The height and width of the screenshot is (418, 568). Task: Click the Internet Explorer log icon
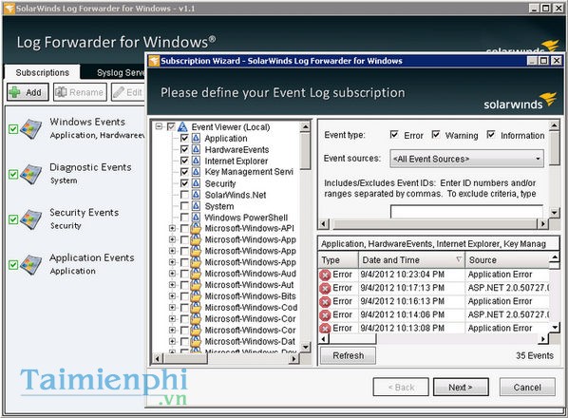tap(196, 161)
